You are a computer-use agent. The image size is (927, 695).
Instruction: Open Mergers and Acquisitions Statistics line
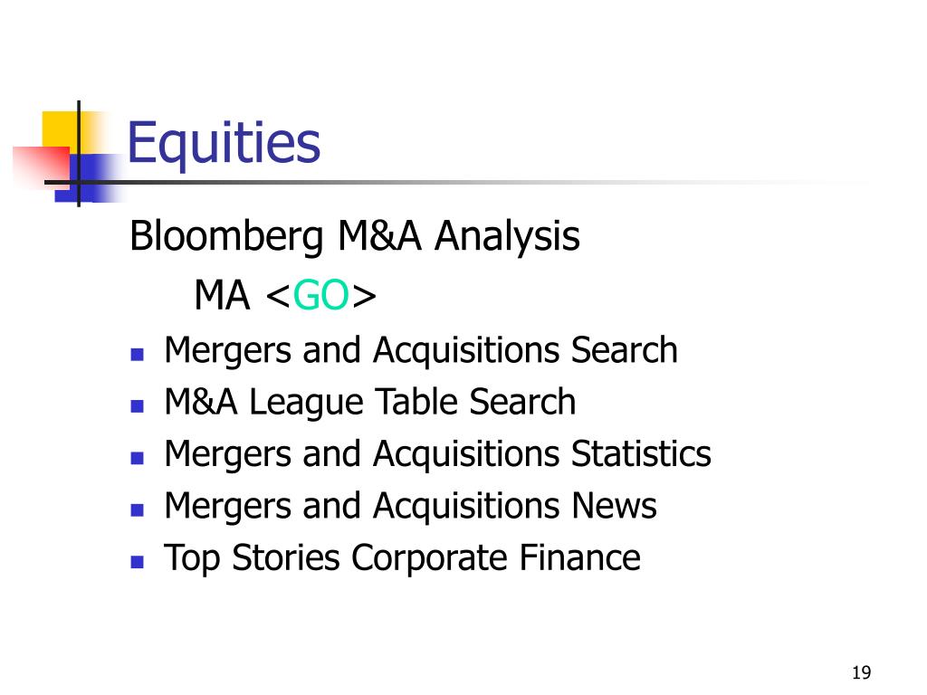(437, 454)
